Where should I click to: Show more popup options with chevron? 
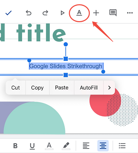(109, 88)
